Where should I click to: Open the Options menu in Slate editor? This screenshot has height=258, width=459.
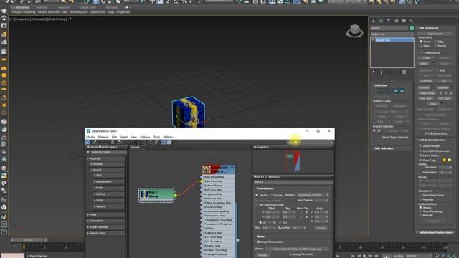point(145,137)
